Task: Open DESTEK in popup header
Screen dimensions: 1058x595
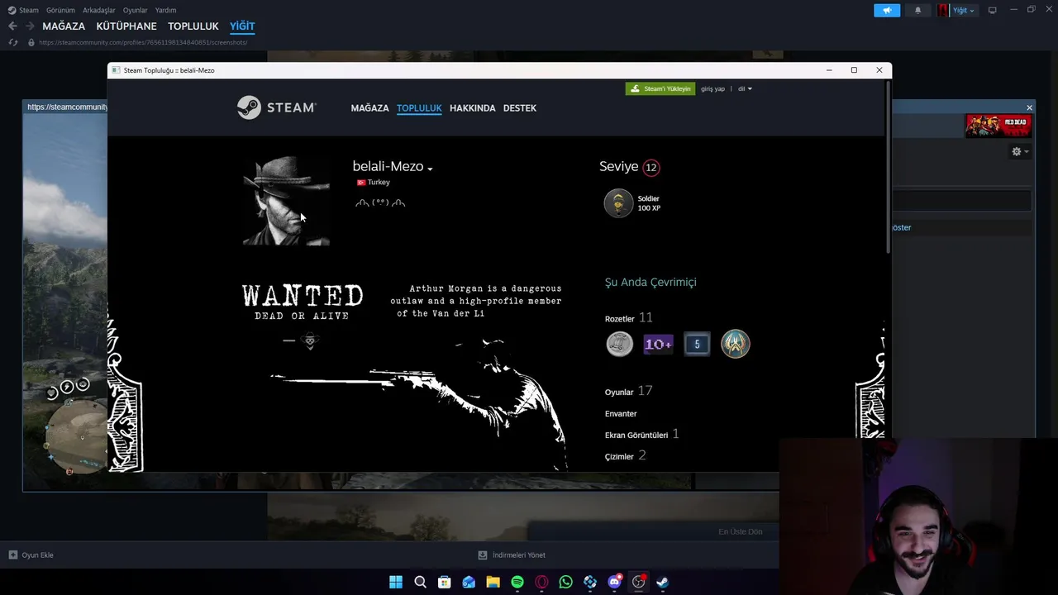Action: click(x=520, y=108)
